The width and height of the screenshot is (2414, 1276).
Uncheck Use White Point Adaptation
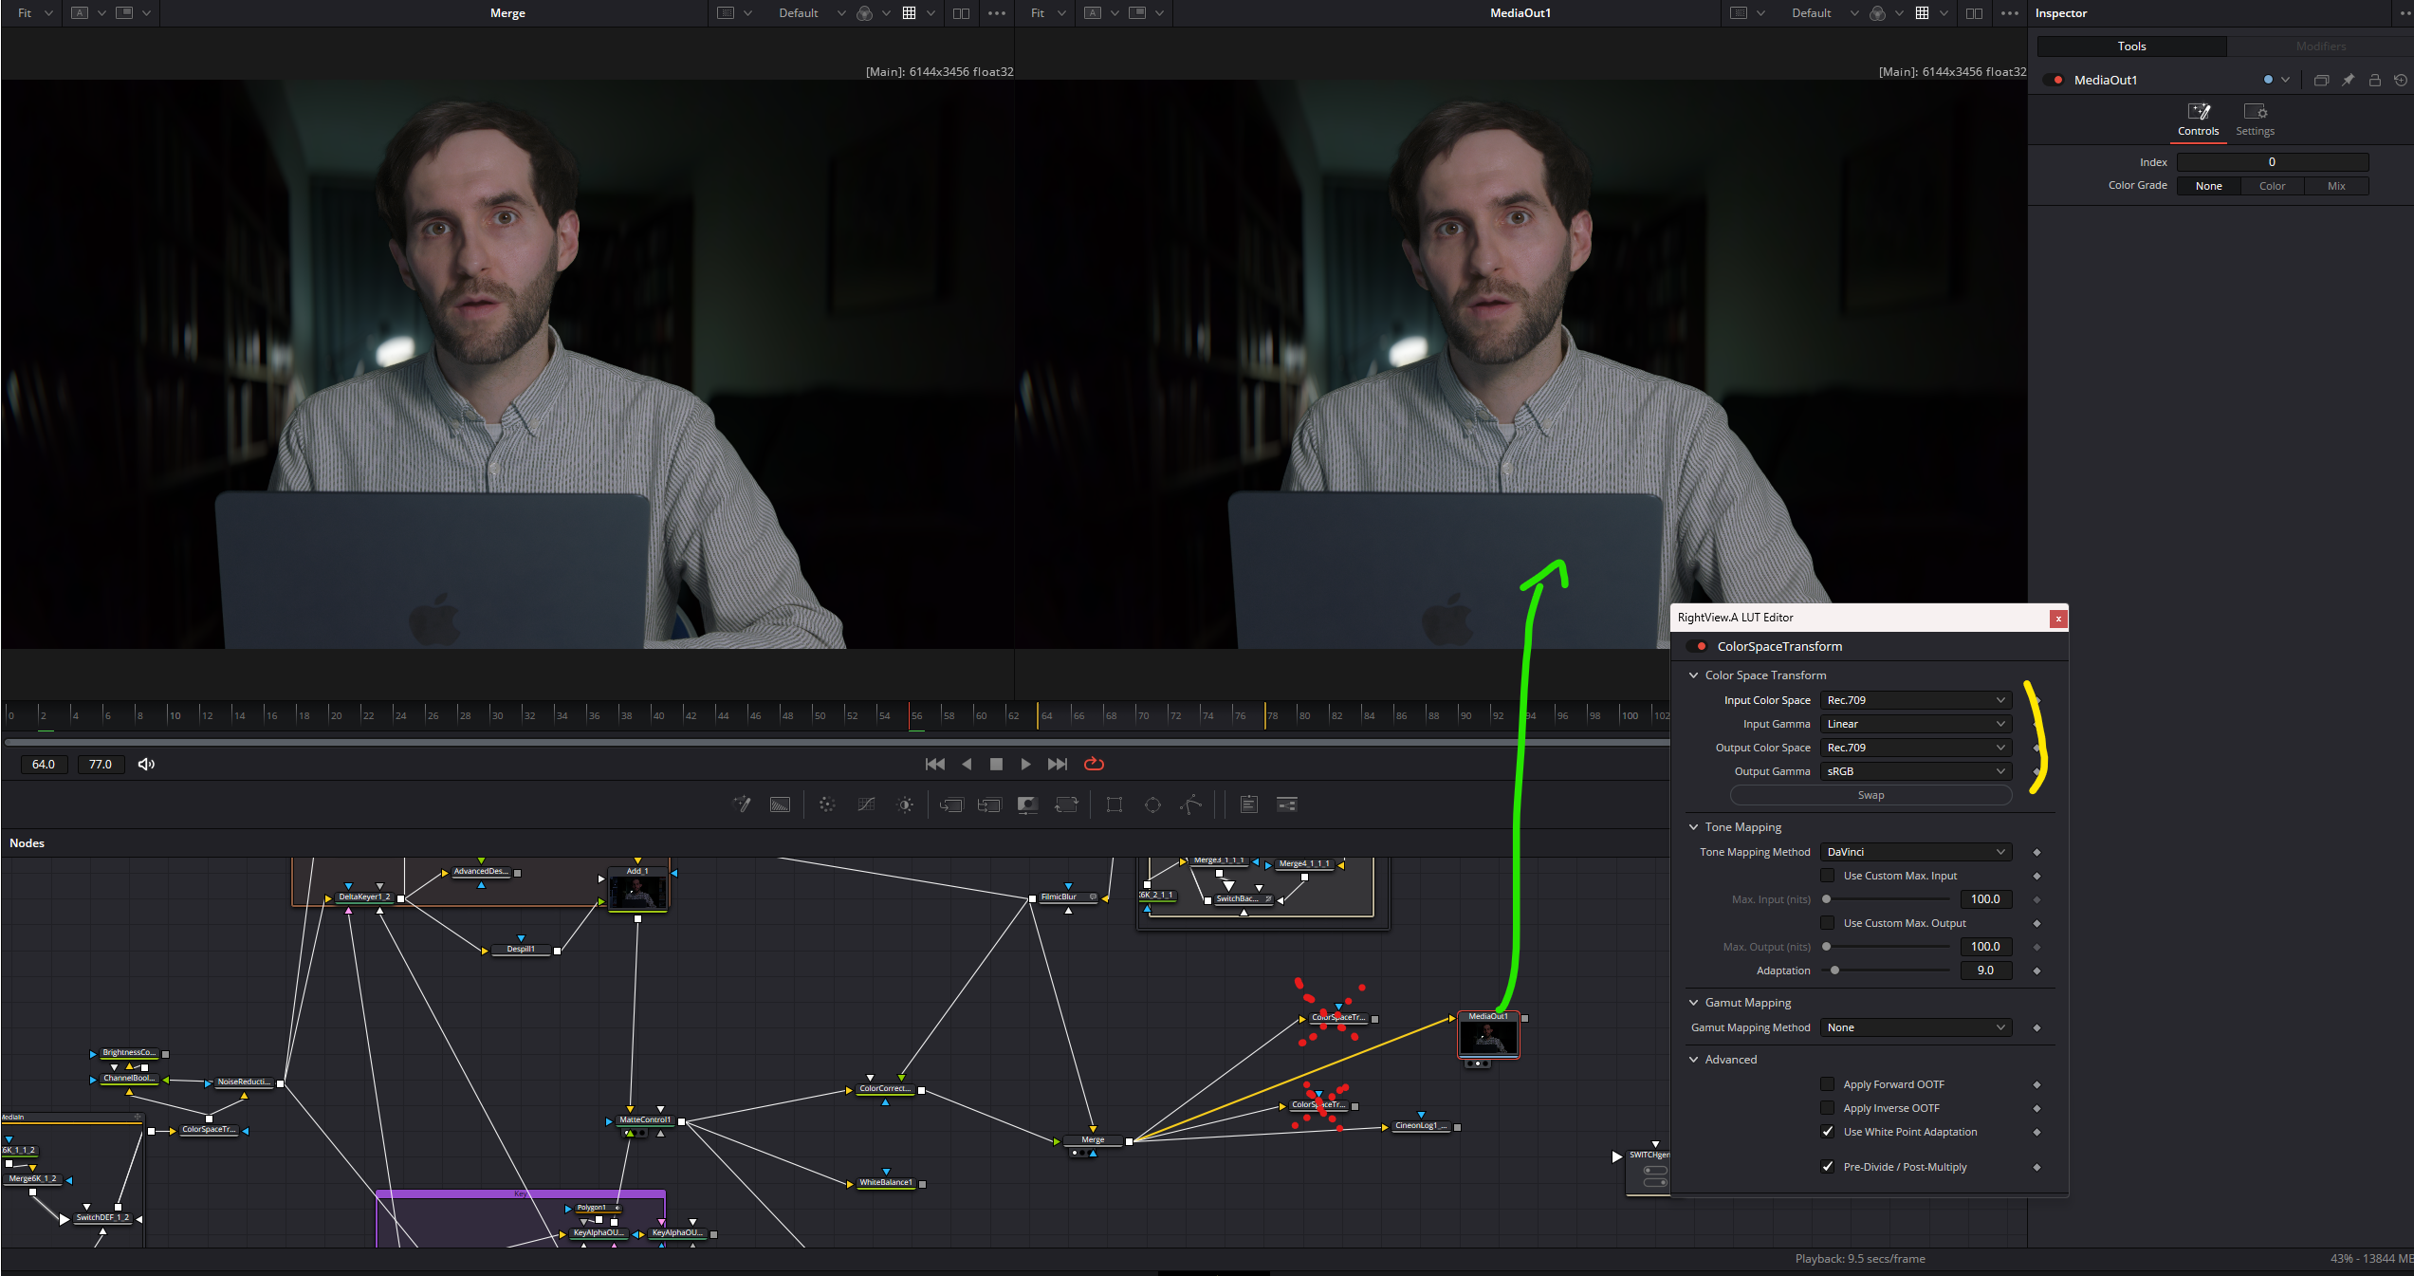[x=1827, y=1132]
